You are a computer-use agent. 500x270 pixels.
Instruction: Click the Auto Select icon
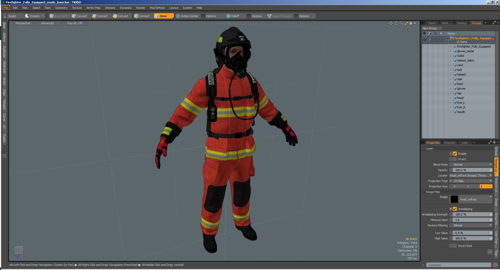point(51,16)
